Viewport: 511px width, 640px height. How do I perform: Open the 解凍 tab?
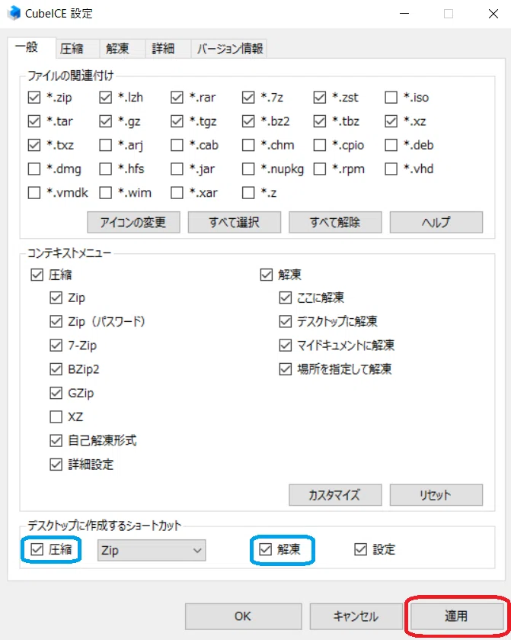coord(117,49)
